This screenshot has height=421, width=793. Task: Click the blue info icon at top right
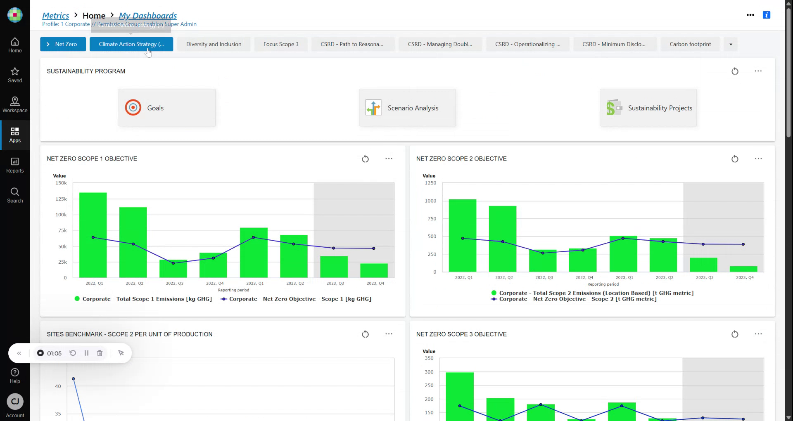[x=766, y=15]
